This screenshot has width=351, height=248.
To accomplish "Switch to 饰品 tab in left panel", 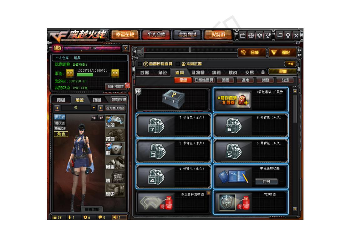I will click(x=97, y=99).
